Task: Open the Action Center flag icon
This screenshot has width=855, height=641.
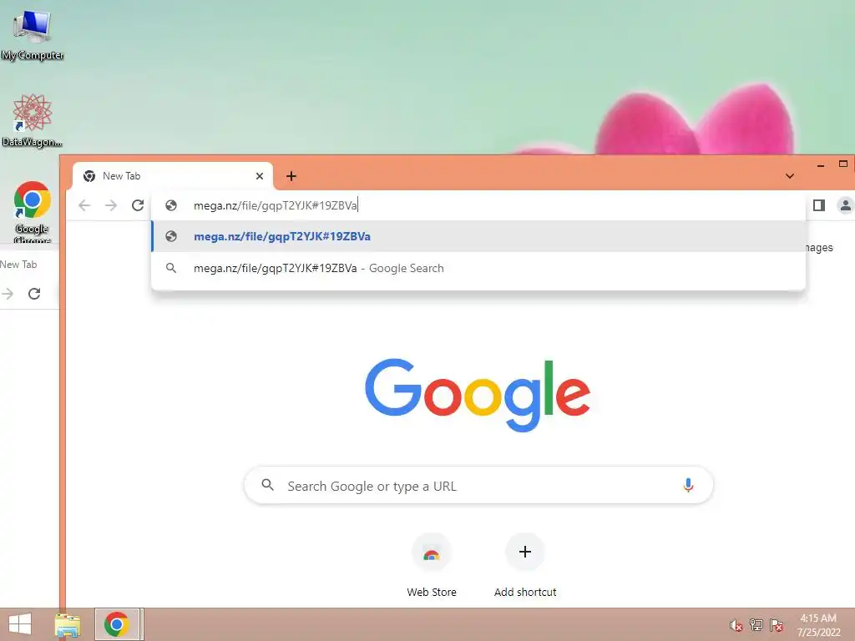Action: tap(777, 625)
